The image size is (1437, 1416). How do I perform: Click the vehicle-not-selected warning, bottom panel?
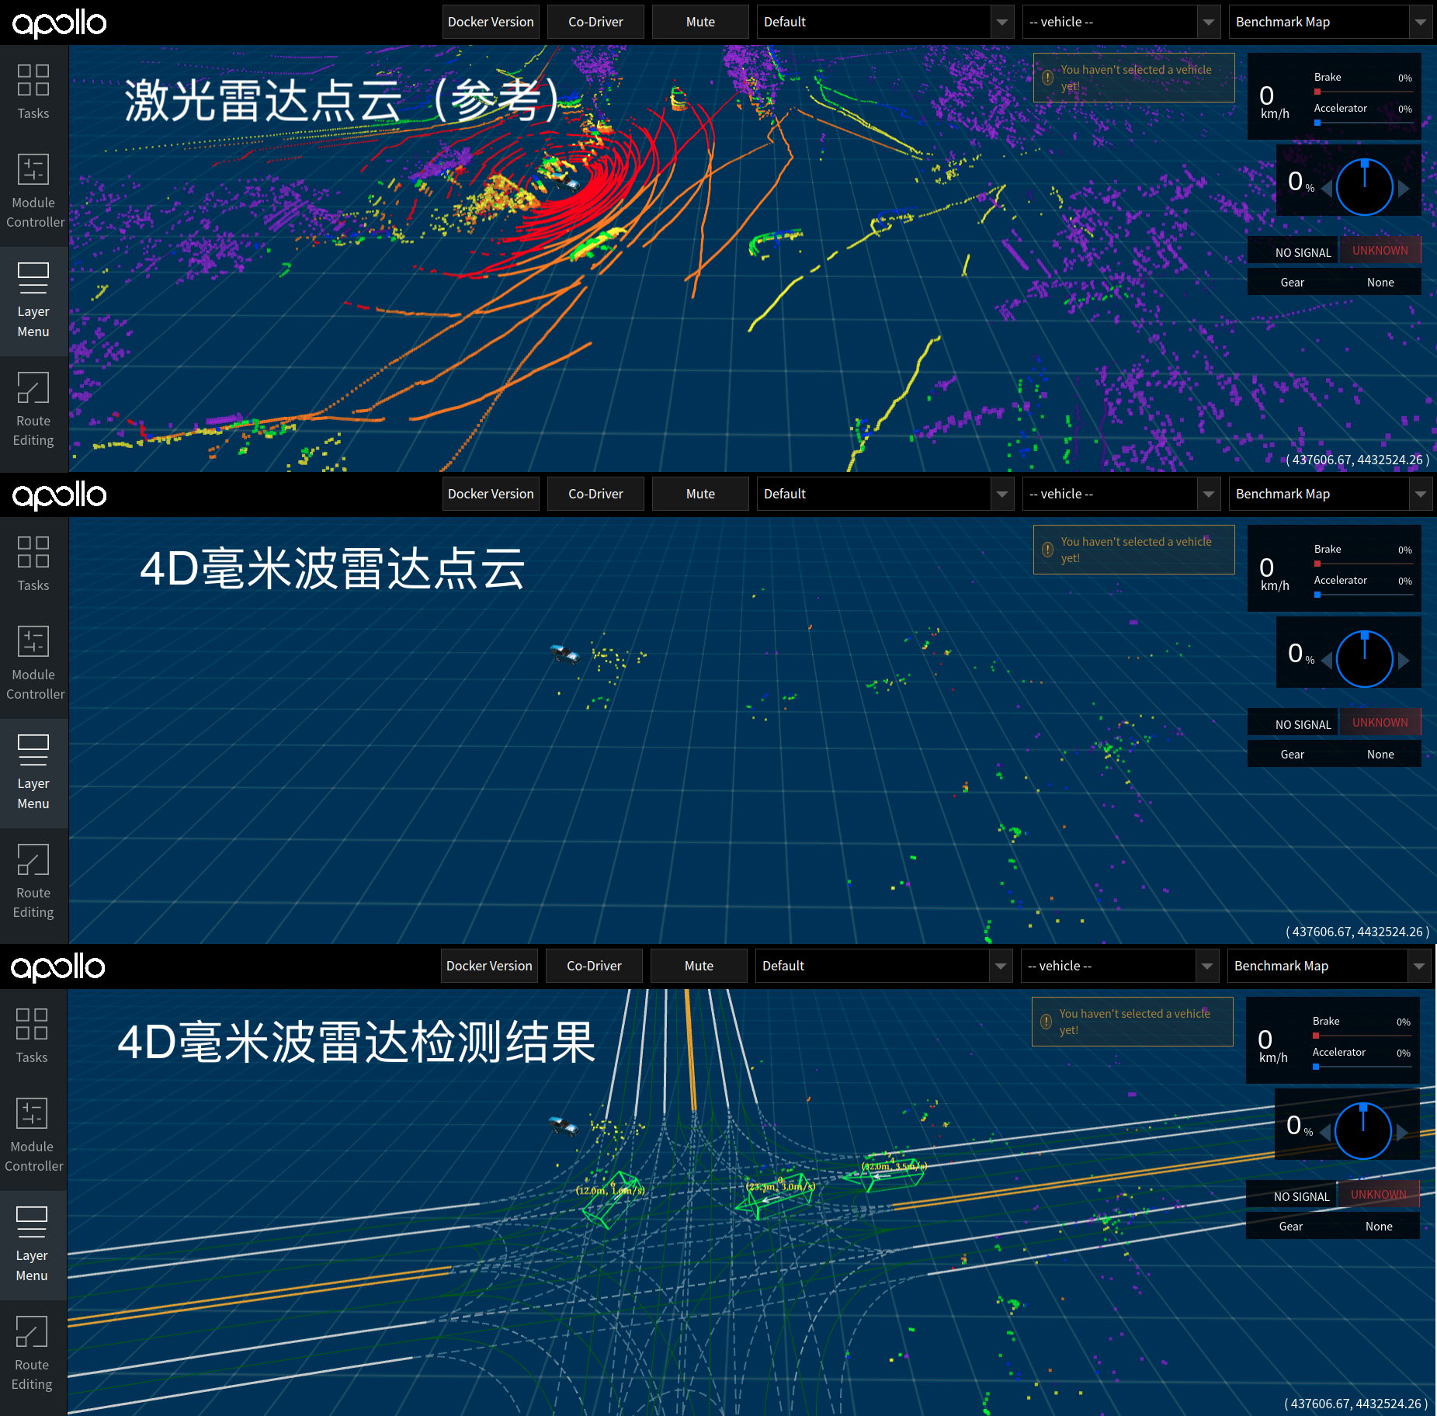1133,1022
